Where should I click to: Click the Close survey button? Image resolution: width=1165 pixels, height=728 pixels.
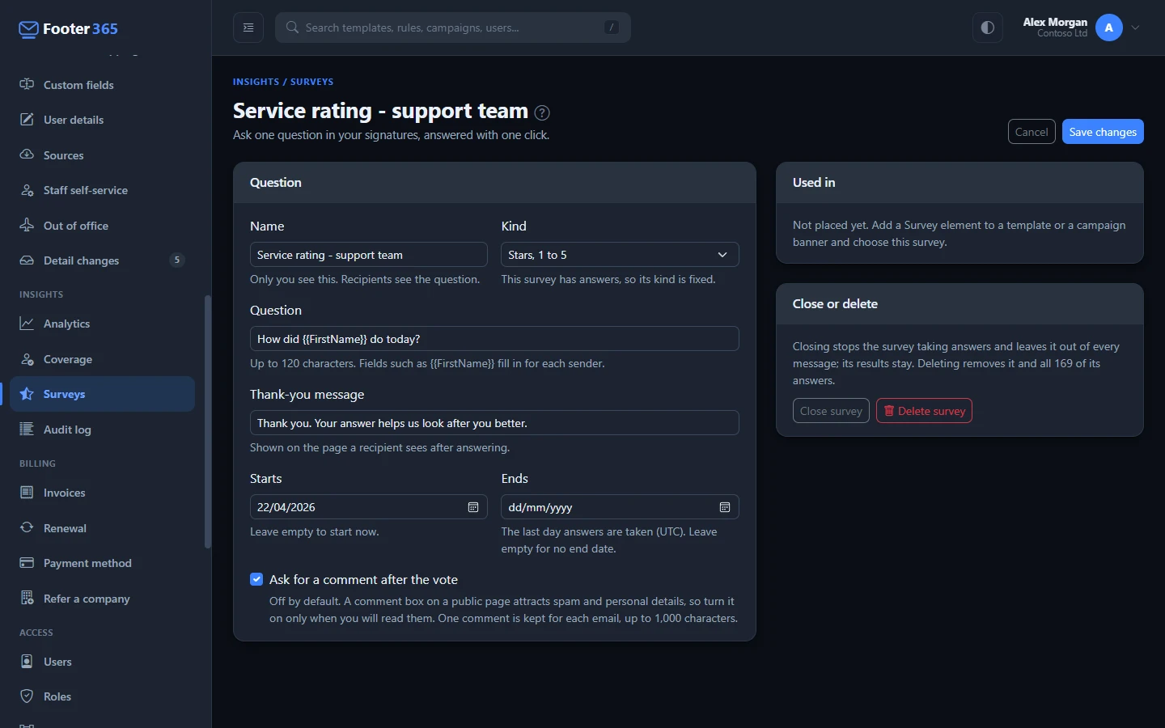click(x=831, y=411)
